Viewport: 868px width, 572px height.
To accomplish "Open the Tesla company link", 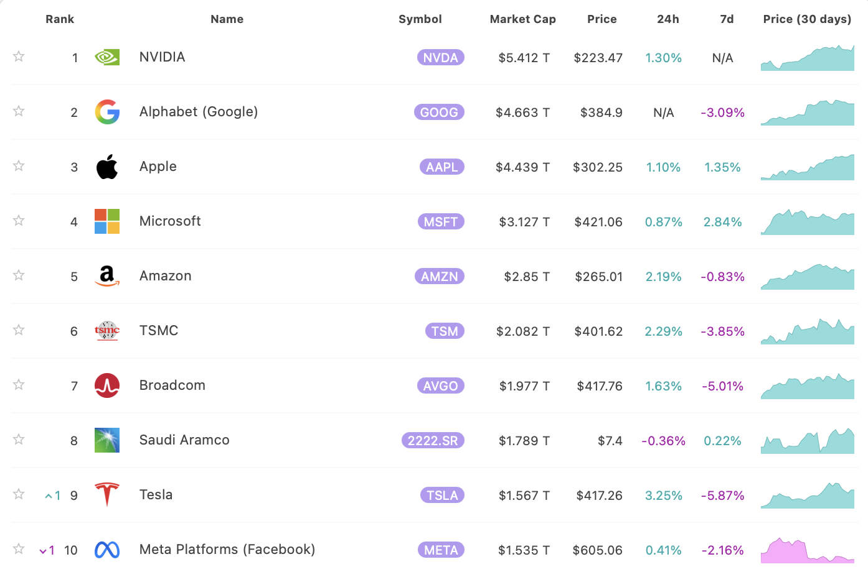I will click(156, 495).
